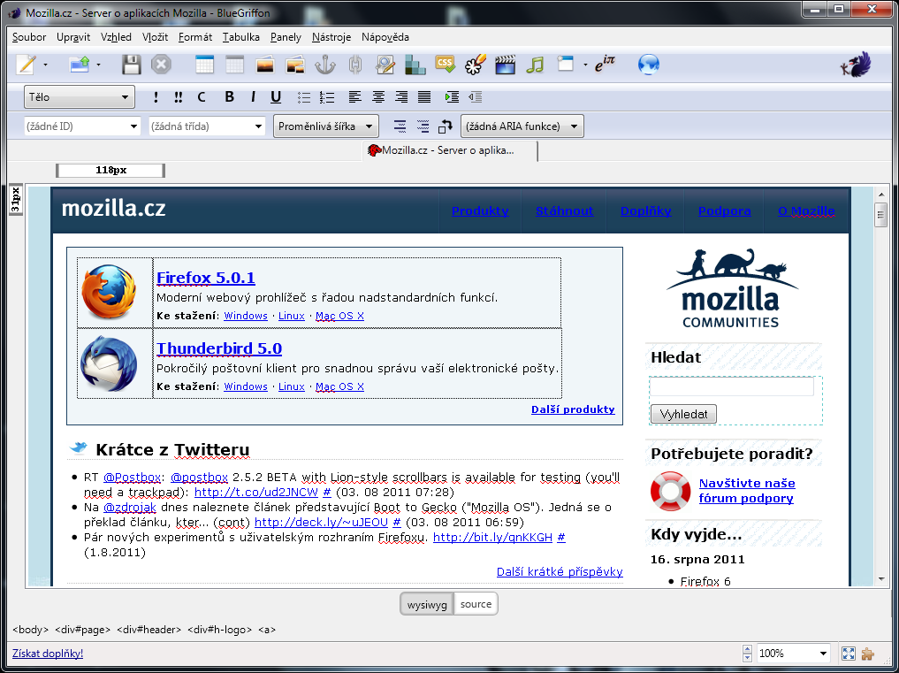The image size is (899, 673).
Task: Expand the arrow beside the panel icon
Action: tap(585, 65)
